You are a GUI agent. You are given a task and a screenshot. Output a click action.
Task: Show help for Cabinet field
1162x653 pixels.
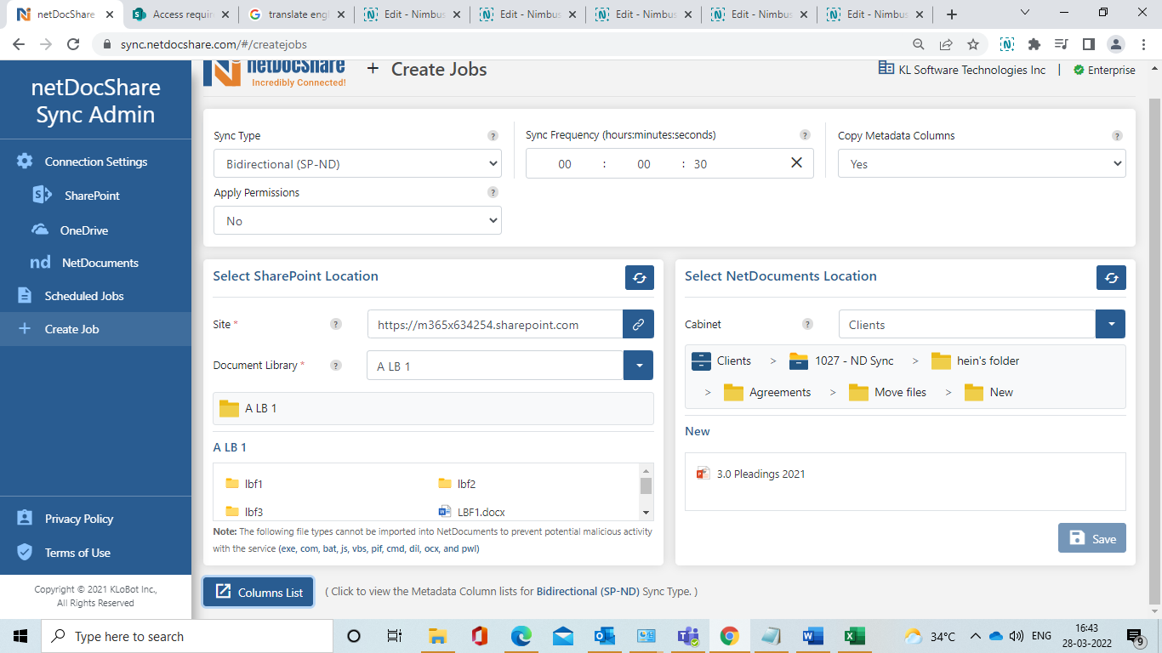(807, 325)
